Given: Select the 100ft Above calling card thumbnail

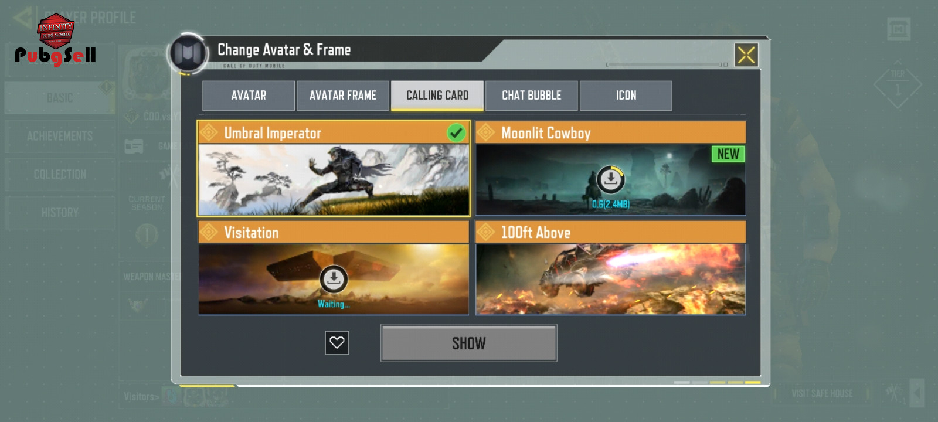Looking at the screenshot, I should point(611,279).
